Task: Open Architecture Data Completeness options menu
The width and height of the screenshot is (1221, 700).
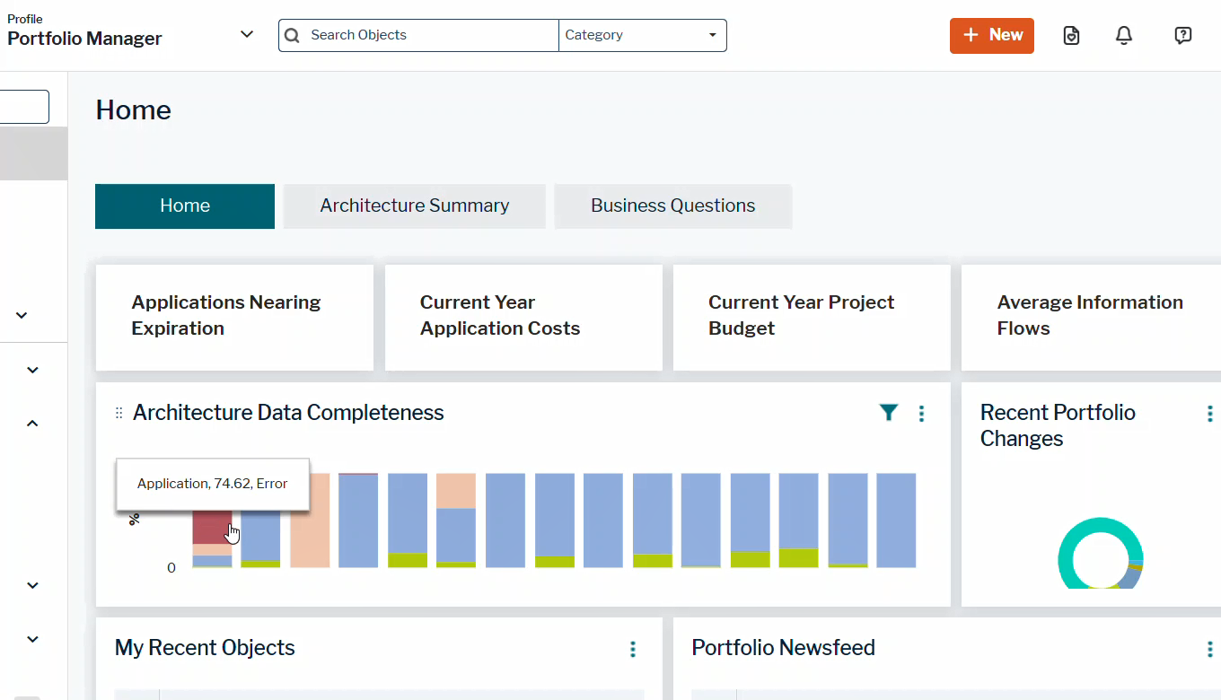Action: [921, 413]
